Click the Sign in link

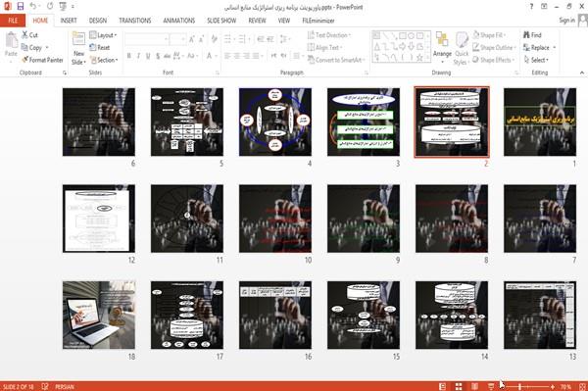pos(566,21)
